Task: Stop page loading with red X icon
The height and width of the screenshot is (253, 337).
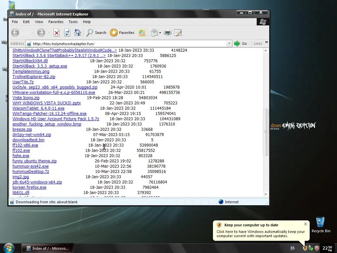Action: pos(57,33)
